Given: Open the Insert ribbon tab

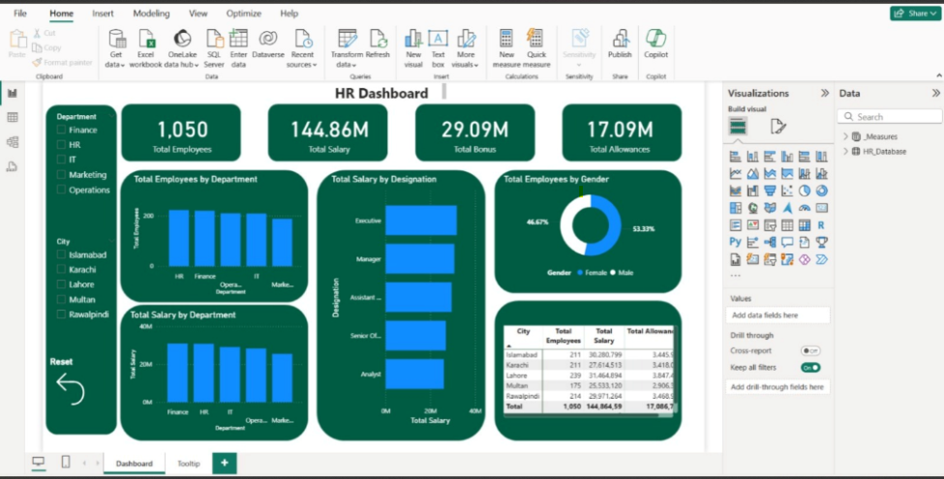Looking at the screenshot, I should [103, 14].
